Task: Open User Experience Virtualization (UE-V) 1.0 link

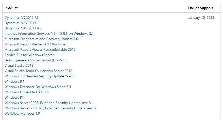Action: [36, 60]
